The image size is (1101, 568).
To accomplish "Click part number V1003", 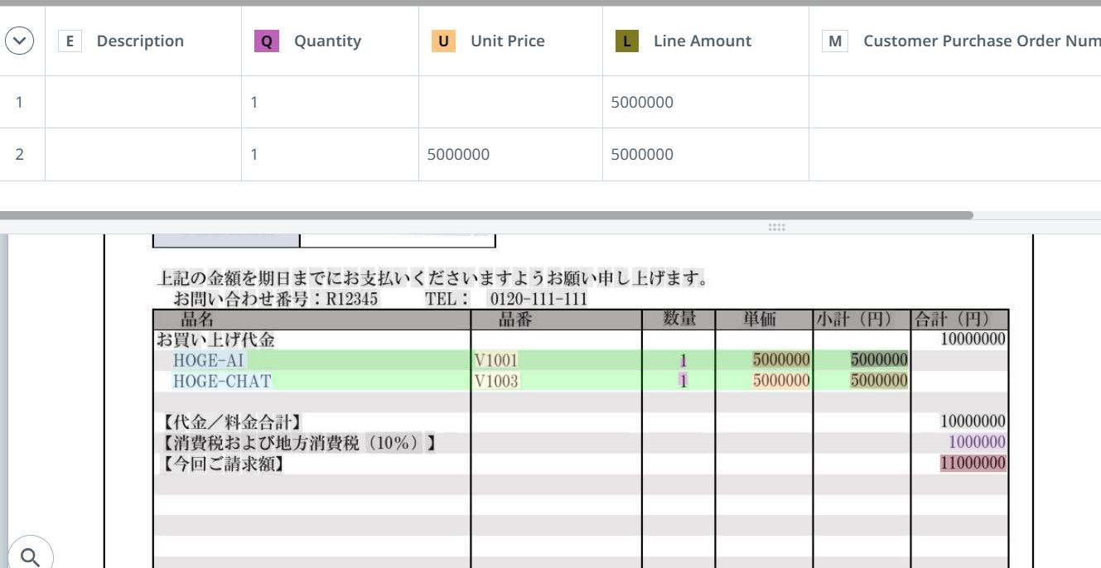I will [x=496, y=381].
